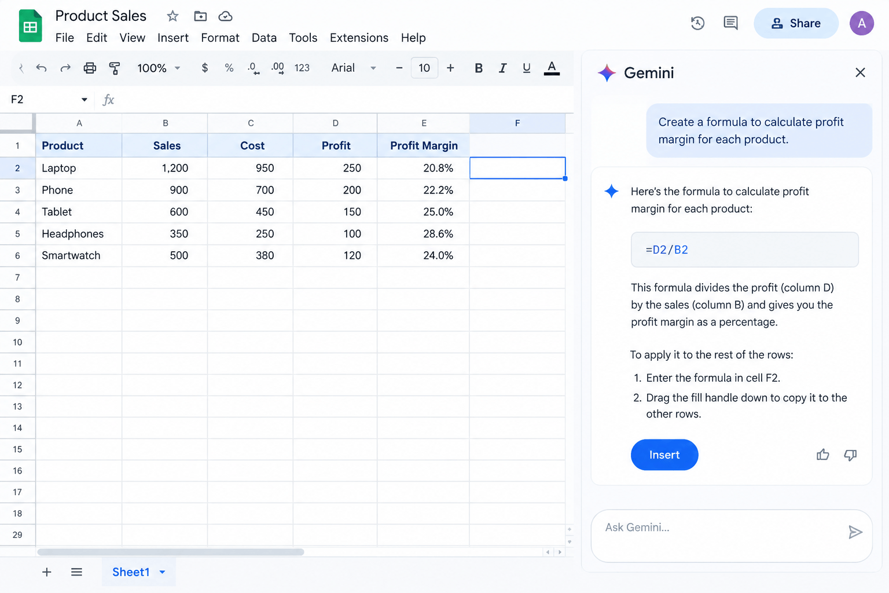889x593 pixels.
Task: Toggle italic formatting
Action: click(x=502, y=68)
